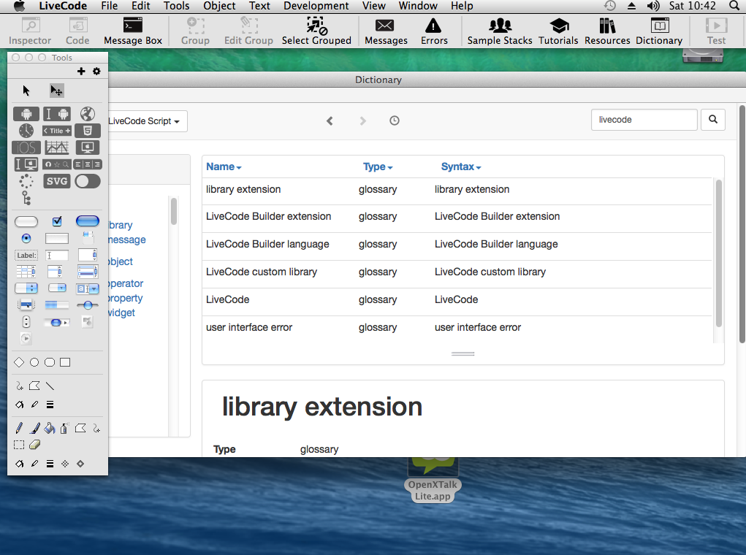746x555 pixels.
Task: Choose the SVG icon widget
Action: (x=56, y=181)
